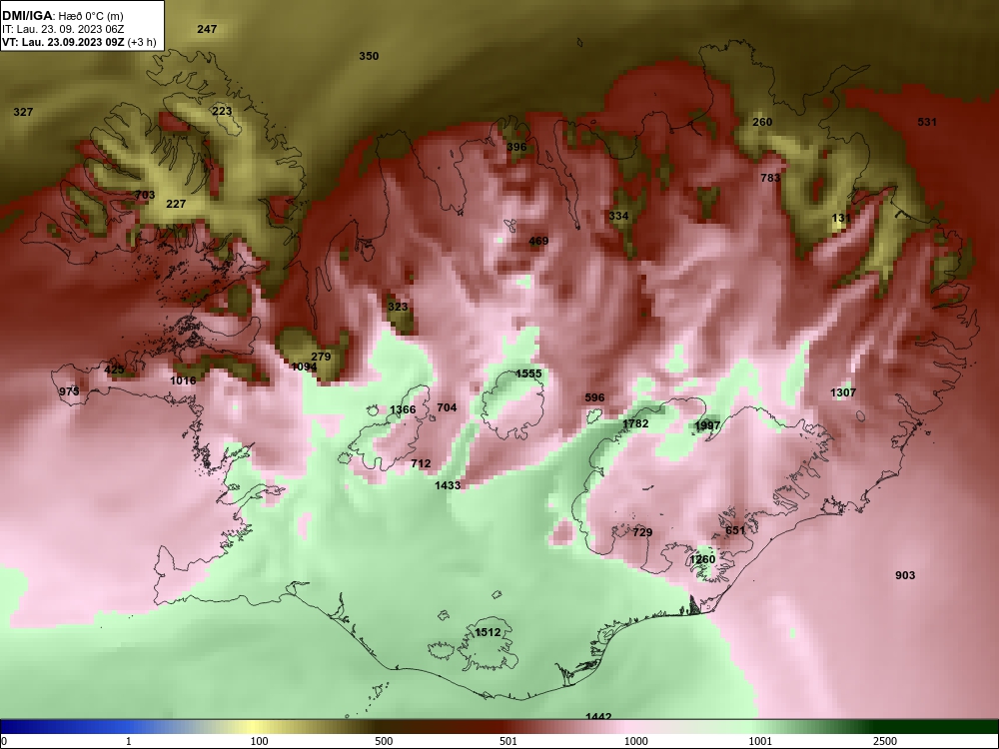This screenshot has width=999, height=749.
Task: Click the 425 label on Snæfellsnes
Action: click(x=114, y=371)
